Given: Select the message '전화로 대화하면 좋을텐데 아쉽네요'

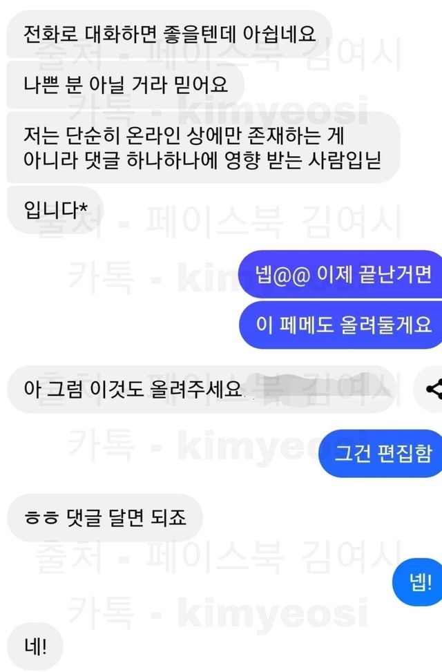Looking at the screenshot, I should point(170,35).
